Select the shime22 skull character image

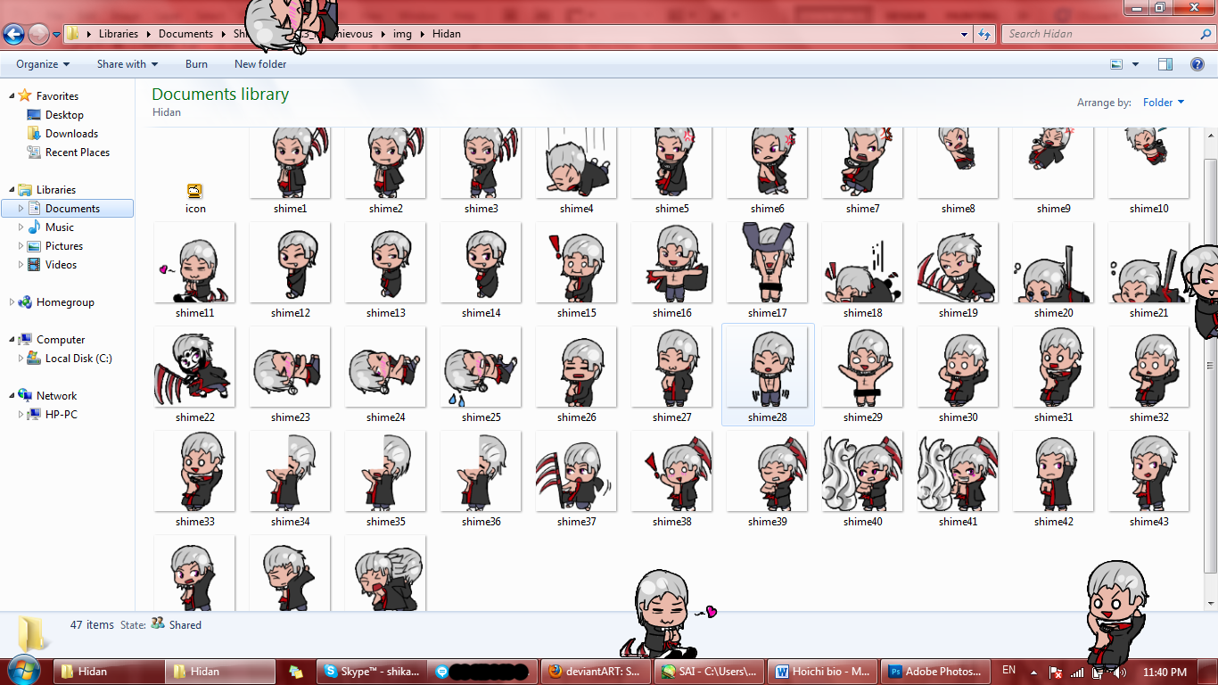pos(194,367)
